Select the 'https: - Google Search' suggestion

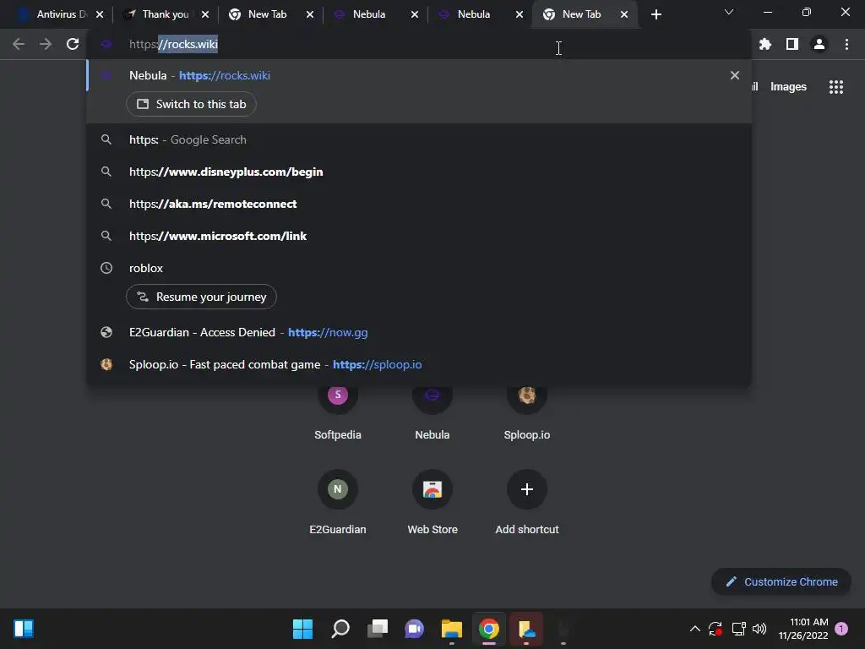point(419,139)
